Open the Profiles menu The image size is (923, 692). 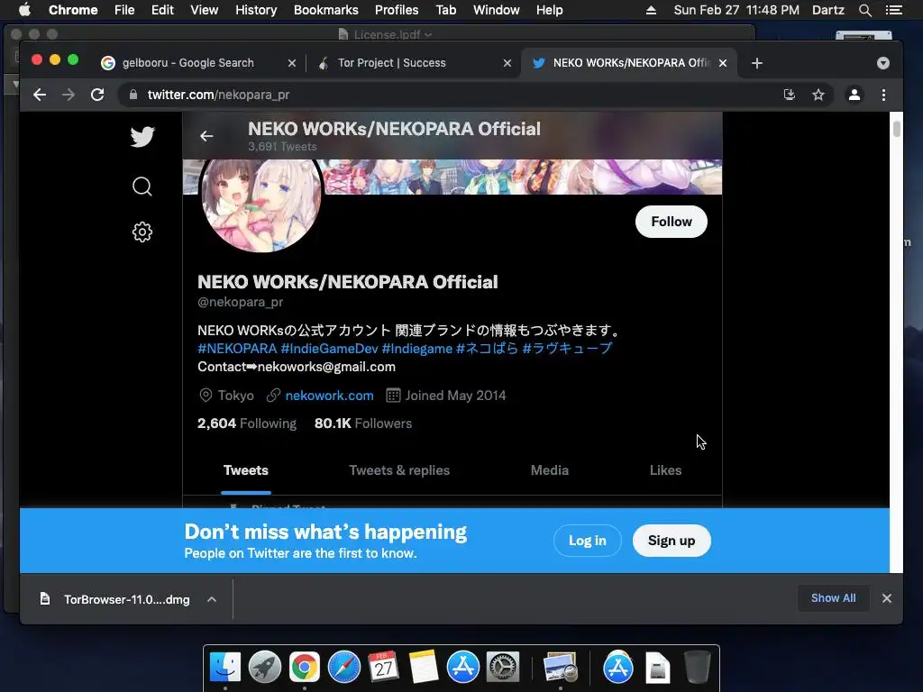[397, 10]
